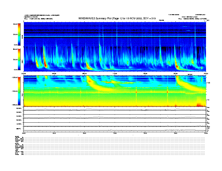This screenshot has height=171, width=222.
Task: Click 16:00 tick label under RAD1 spectrogram
Action: click(x=145, y=73)
